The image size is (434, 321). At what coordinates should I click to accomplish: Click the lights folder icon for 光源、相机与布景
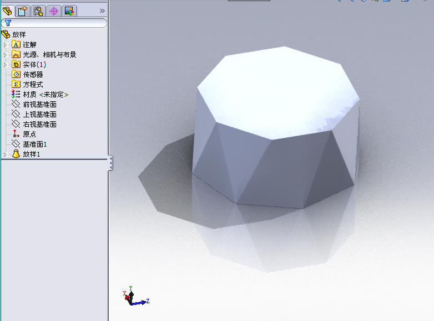coord(16,55)
